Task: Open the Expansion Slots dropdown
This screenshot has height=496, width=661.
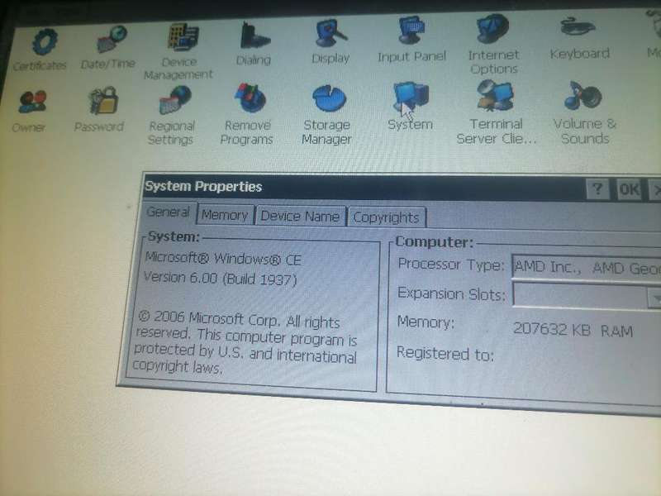Action: 654,298
